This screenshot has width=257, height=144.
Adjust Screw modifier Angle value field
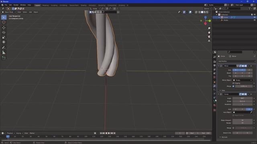point(243,98)
